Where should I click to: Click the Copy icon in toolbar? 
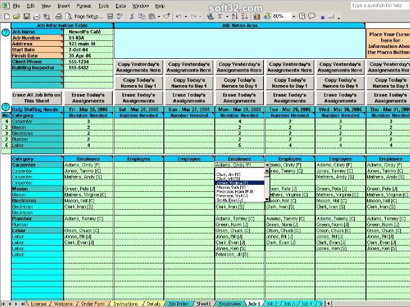[142, 17]
